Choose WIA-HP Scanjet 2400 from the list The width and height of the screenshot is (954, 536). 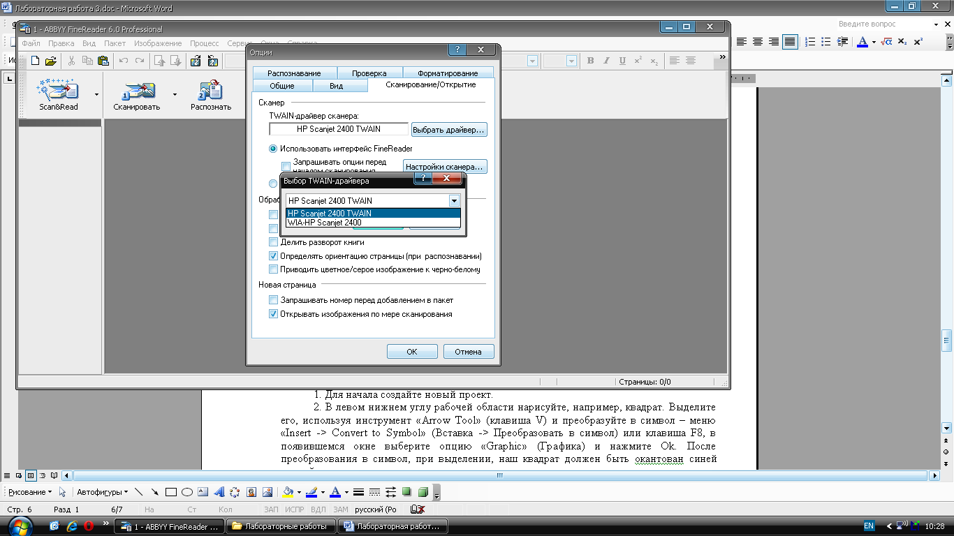point(373,223)
